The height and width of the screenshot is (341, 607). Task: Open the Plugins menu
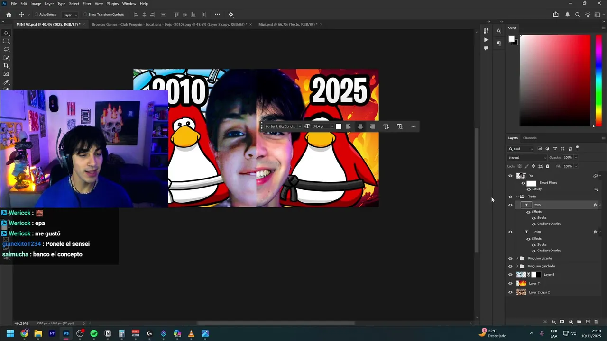(112, 4)
